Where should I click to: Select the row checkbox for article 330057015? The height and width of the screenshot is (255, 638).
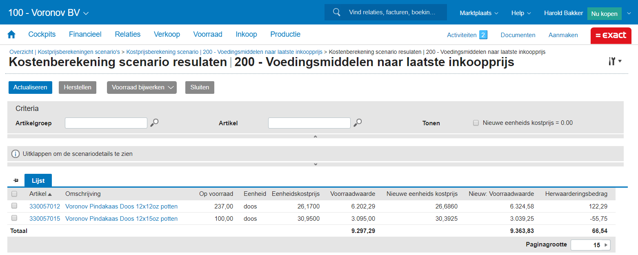(x=14, y=218)
